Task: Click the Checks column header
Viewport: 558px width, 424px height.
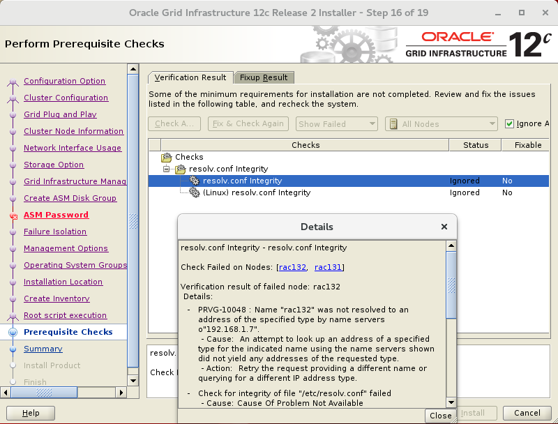Action: [x=305, y=145]
